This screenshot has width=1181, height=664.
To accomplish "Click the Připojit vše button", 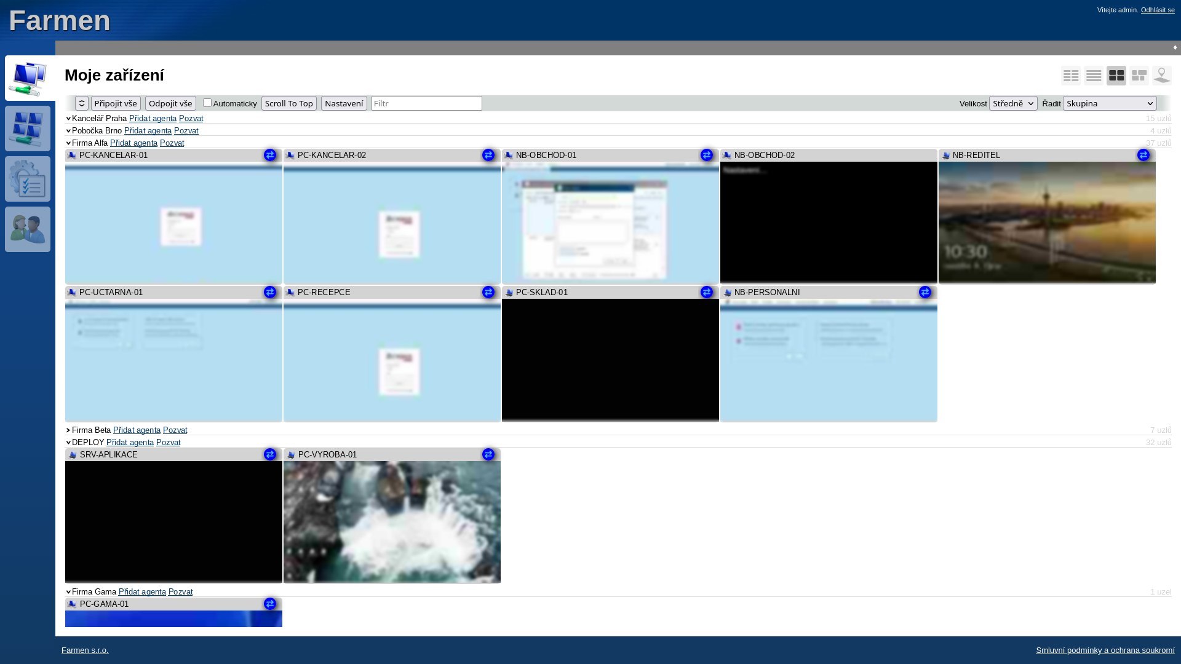I will pyautogui.click(x=116, y=103).
